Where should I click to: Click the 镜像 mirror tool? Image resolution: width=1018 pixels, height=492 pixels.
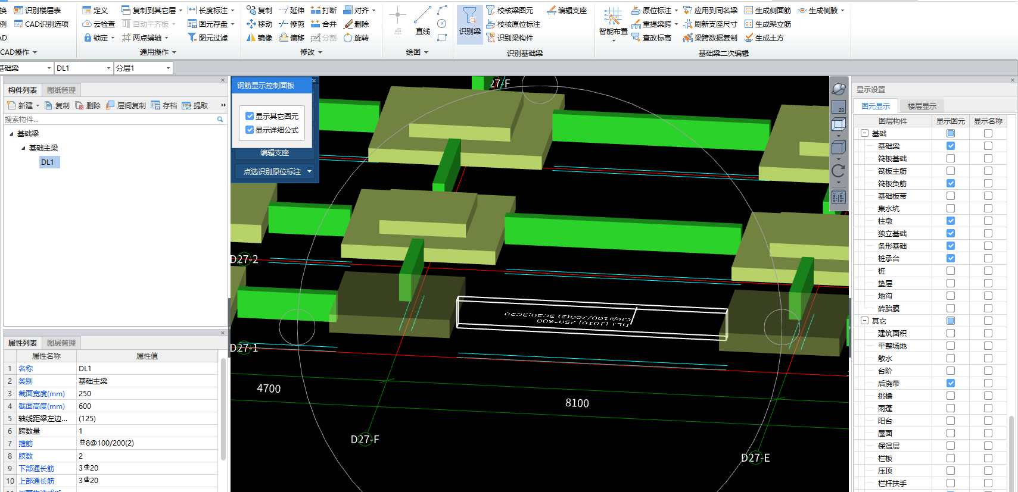click(x=259, y=37)
